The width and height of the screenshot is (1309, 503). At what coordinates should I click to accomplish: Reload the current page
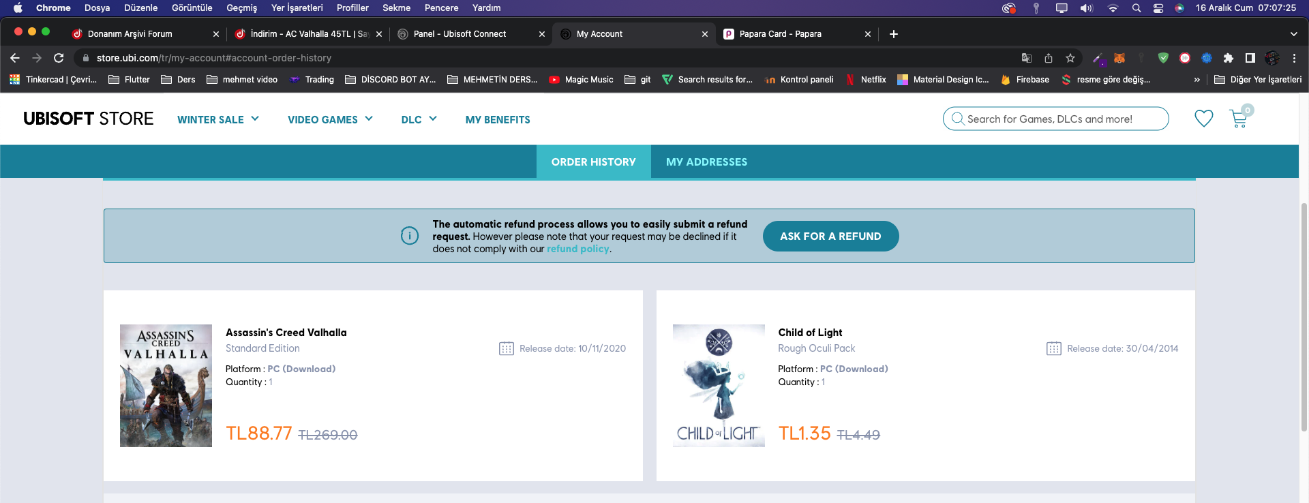coord(59,58)
